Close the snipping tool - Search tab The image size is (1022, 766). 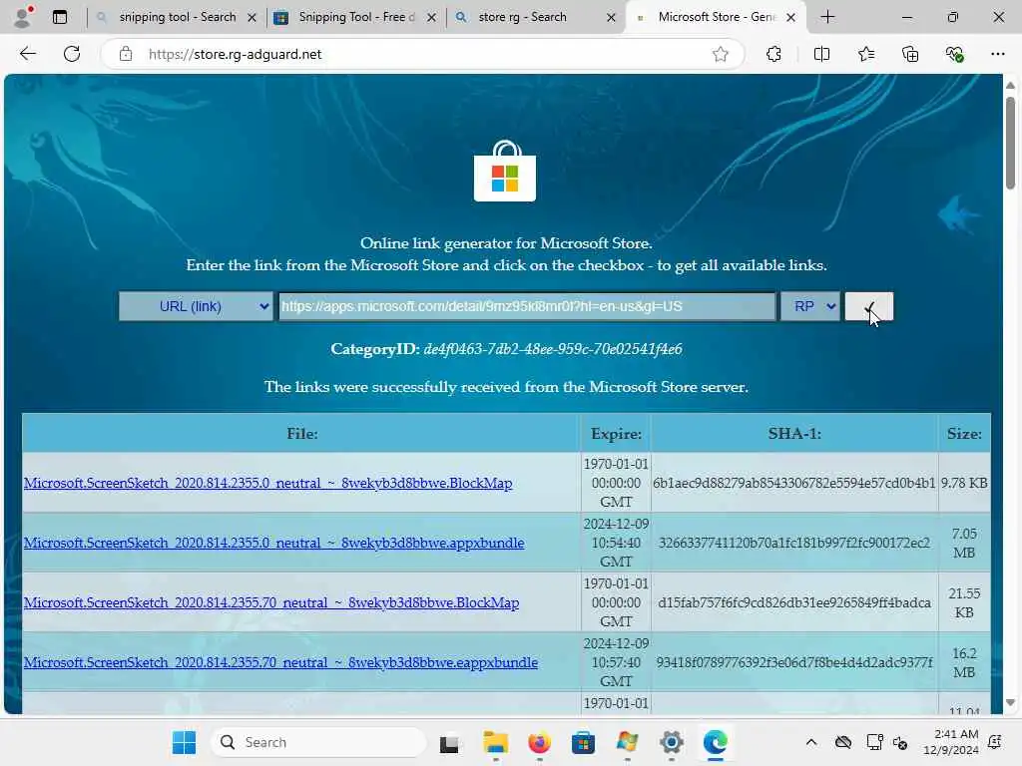pos(252,18)
